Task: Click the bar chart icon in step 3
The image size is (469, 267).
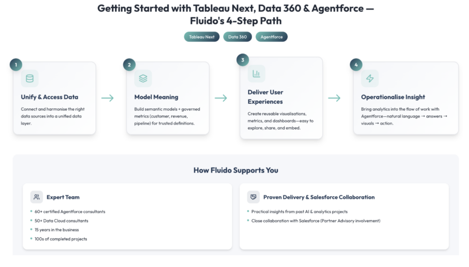Action: tap(256, 73)
